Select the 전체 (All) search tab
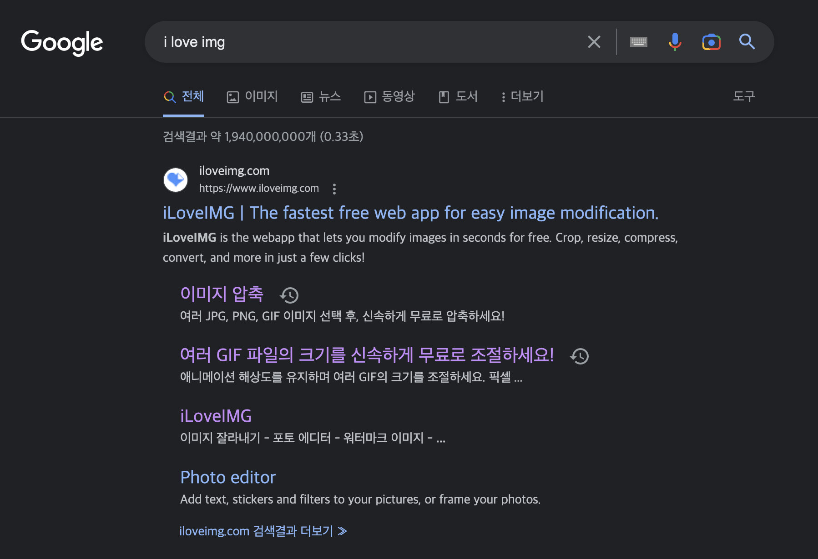Viewport: 818px width, 559px height. click(x=183, y=96)
